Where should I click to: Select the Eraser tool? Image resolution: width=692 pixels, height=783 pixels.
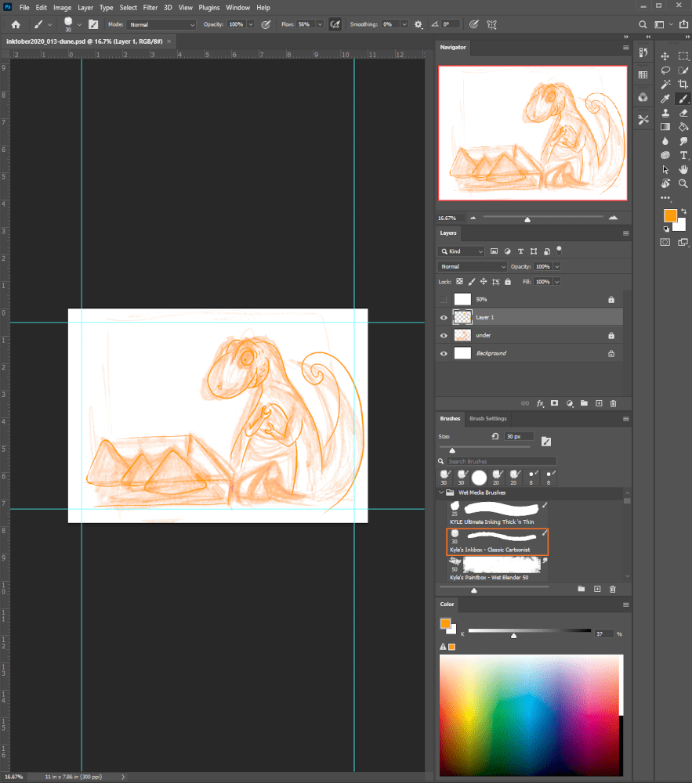[x=683, y=112]
